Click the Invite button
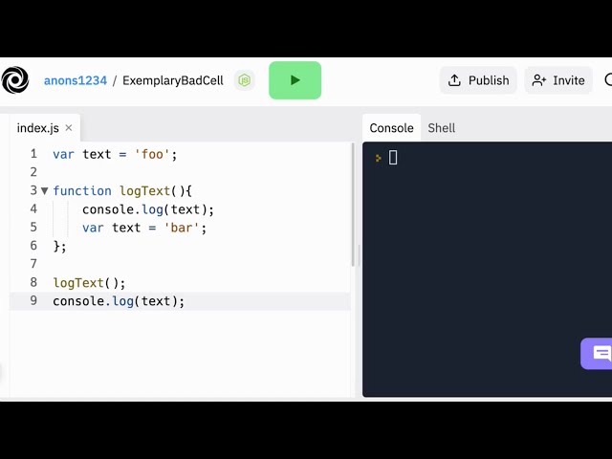Viewport: 612px width, 459px height. [558, 80]
